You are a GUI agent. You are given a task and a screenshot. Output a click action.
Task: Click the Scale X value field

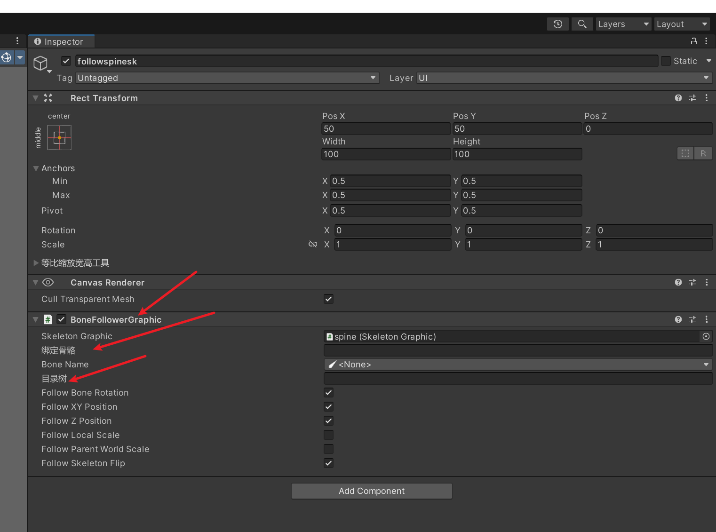click(392, 245)
